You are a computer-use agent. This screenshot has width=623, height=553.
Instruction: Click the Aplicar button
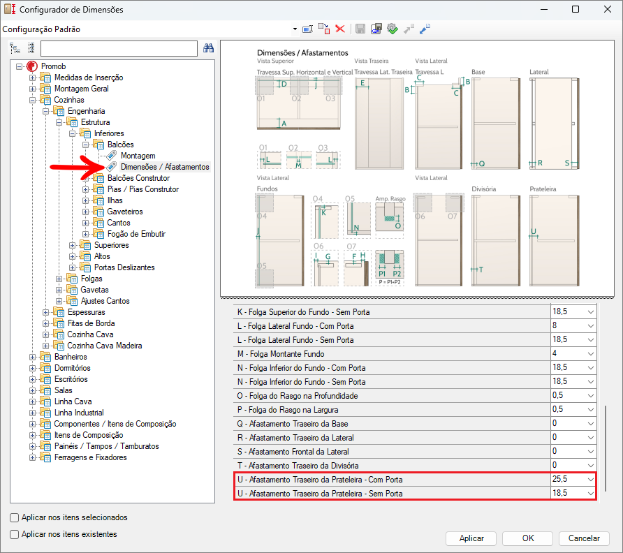[x=471, y=538]
